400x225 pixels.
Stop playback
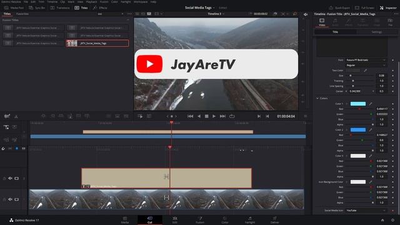[x=207, y=116]
